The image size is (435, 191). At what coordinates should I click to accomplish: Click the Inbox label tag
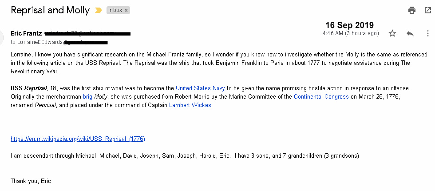(x=115, y=10)
